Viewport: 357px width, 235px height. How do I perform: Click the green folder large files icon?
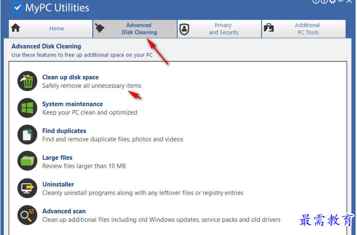[27, 161]
